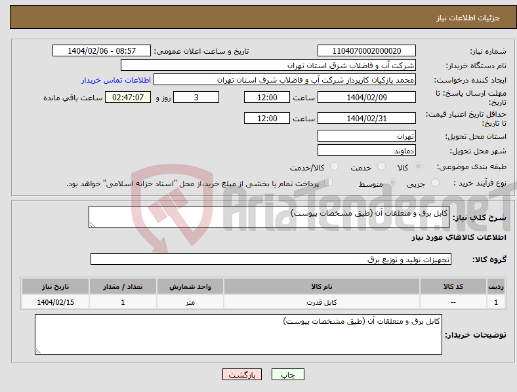517x392 pixels.
Task: Click the price validity hour 12:00 field
Action: pyautogui.click(x=267, y=118)
